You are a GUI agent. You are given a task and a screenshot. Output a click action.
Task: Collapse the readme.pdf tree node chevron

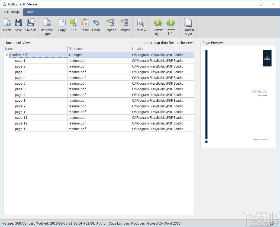pos(7,55)
